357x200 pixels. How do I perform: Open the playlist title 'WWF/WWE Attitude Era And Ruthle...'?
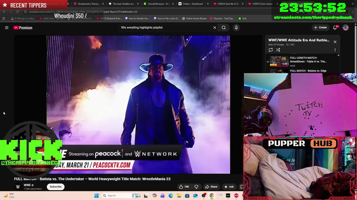point(299,40)
